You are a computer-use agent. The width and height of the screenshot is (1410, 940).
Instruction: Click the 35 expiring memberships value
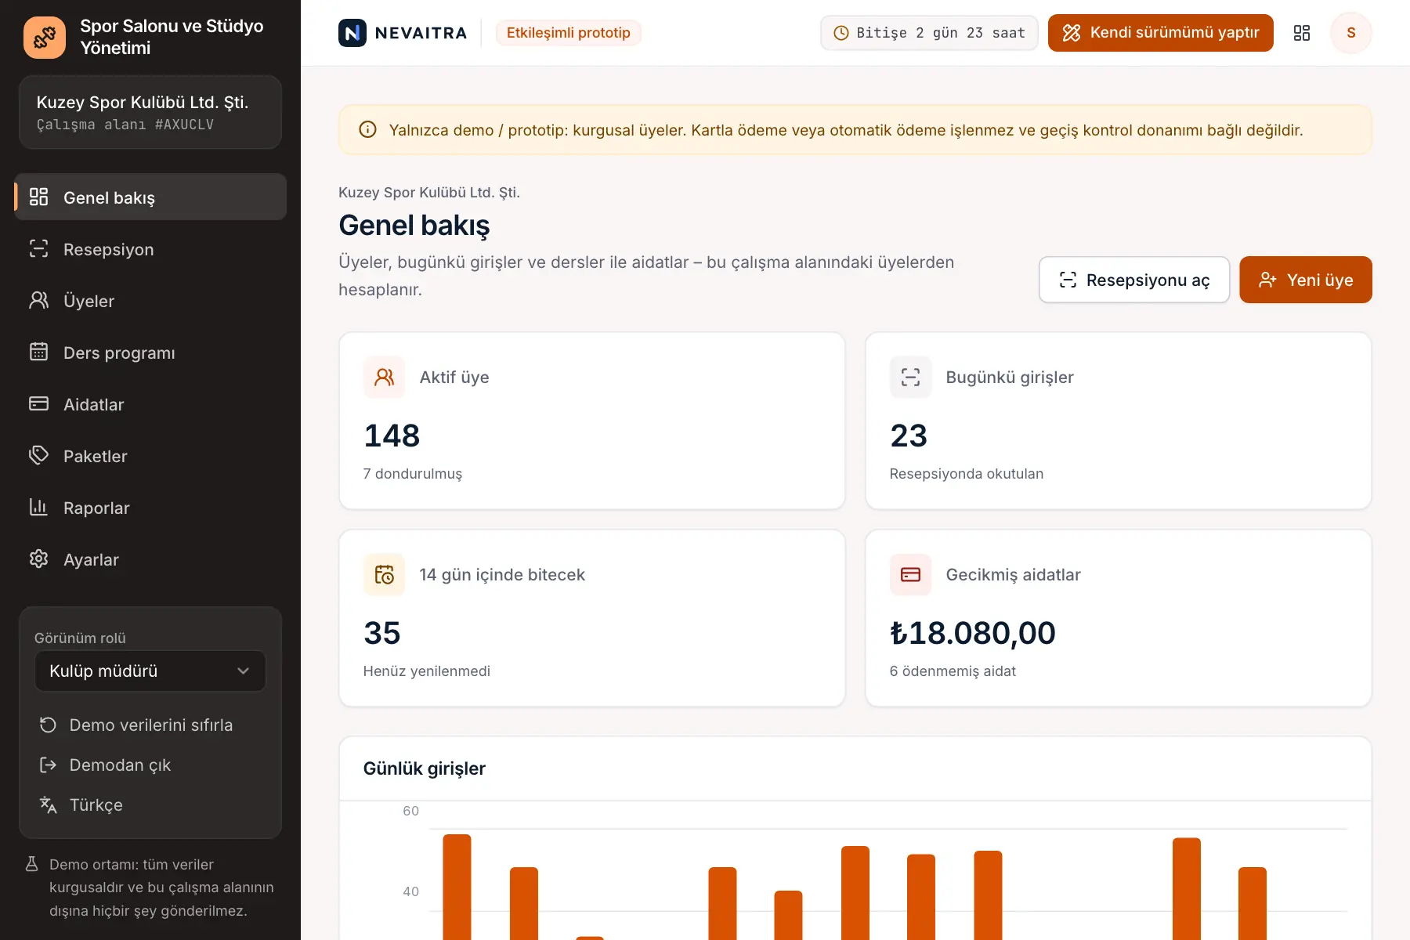(x=382, y=633)
